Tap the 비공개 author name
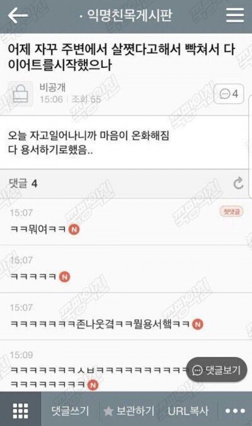The height and width of the screenshot is (426, 252). click(x=52, y=87)
